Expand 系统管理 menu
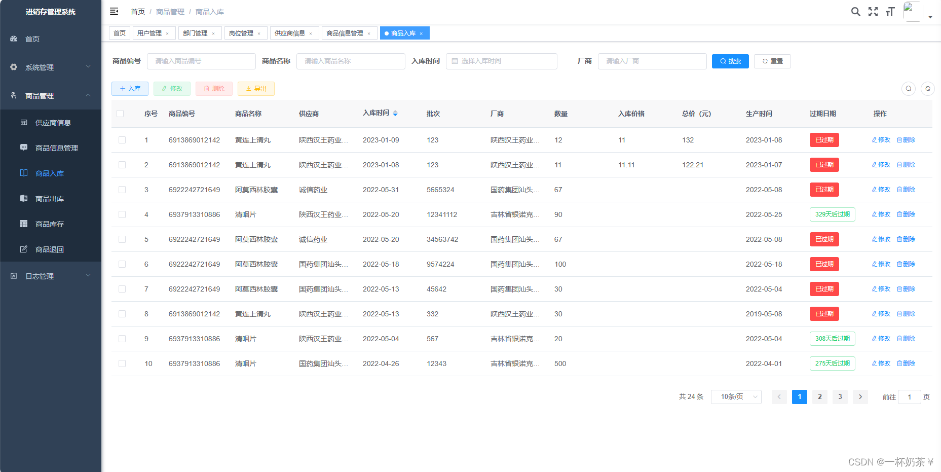This screenshot has height=472, width=941. (51, 67)
